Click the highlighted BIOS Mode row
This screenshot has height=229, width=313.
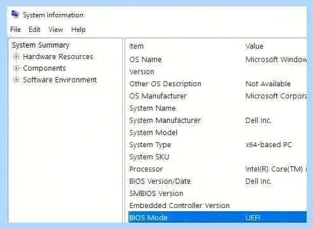click(x=218, y=217)
